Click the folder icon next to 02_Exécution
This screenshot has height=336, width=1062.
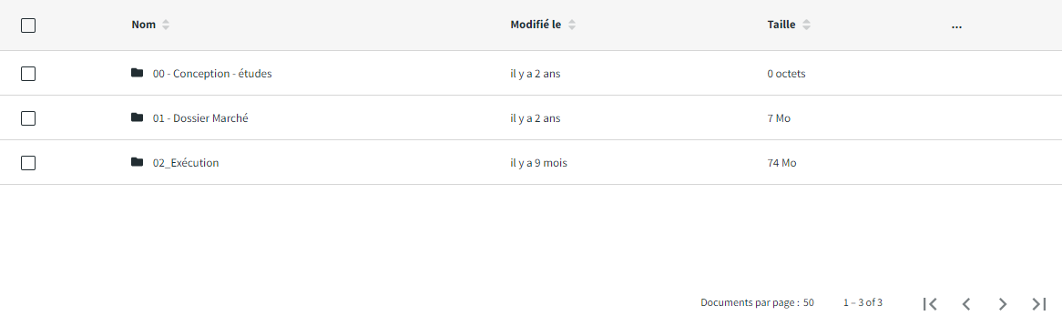137,162
